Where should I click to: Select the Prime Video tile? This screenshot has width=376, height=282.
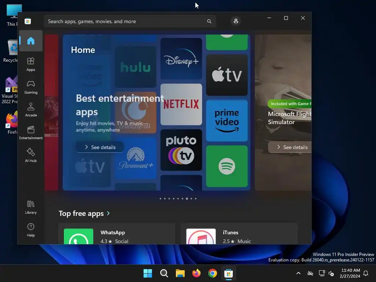click(227, 120)
